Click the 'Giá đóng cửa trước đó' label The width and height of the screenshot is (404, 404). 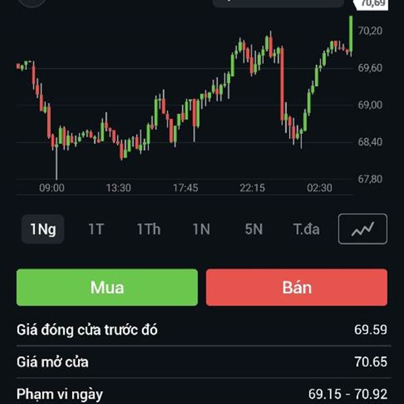click(87, 330)
